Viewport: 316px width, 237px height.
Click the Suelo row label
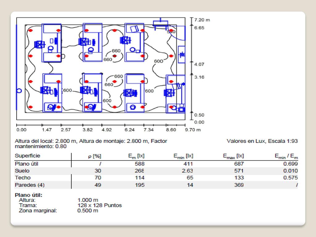(22, 171)
